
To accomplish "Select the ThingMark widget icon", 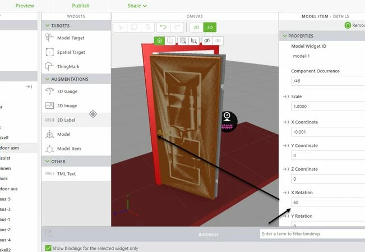I will (x=49, y=66).
